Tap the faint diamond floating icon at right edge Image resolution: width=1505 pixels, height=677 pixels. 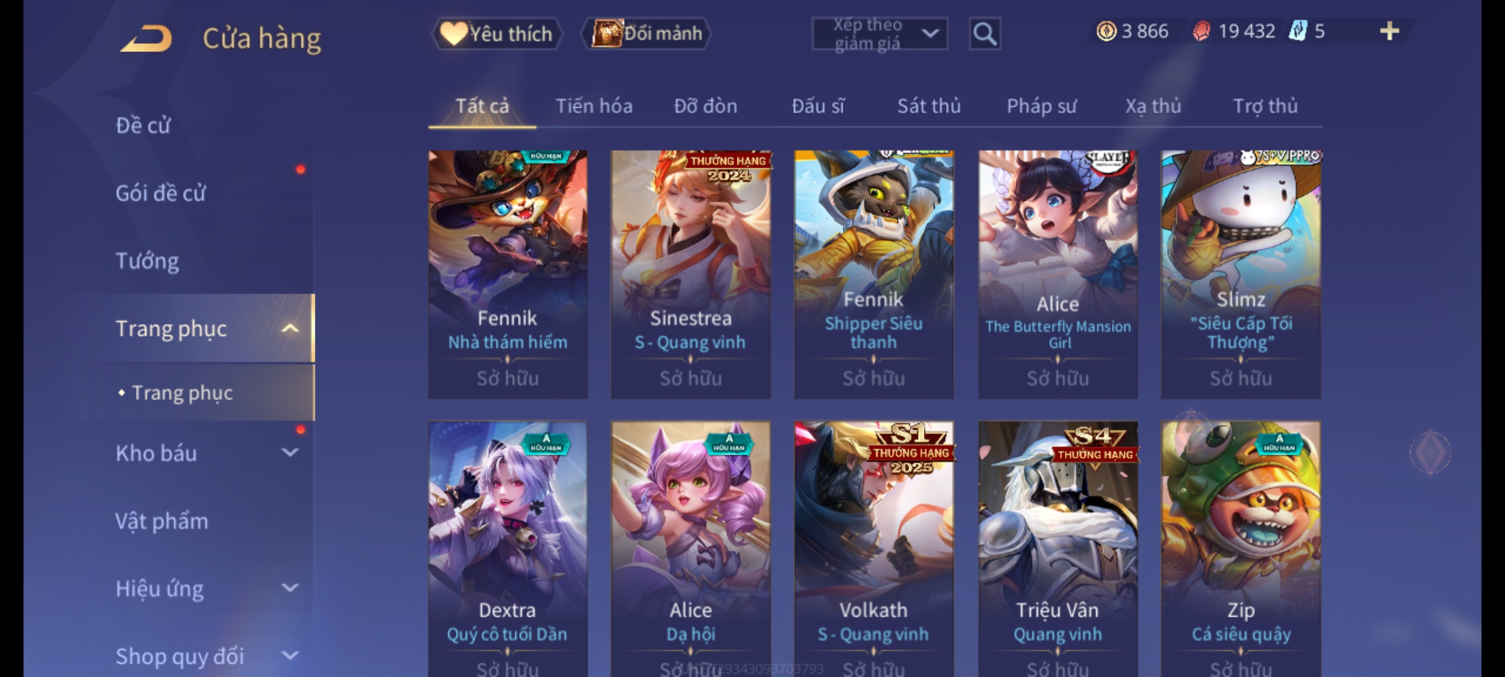tap(1430, 451)
